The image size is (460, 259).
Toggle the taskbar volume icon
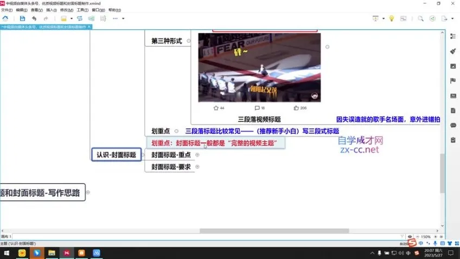tap(401, 253)
